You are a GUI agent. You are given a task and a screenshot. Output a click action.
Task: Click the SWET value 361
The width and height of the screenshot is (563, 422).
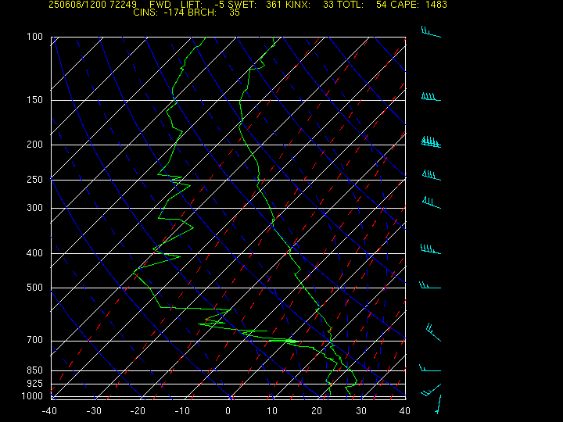pos(273,5)
